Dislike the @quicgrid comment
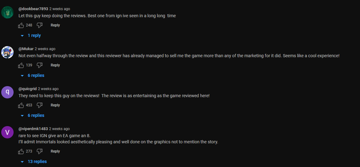 40,105
